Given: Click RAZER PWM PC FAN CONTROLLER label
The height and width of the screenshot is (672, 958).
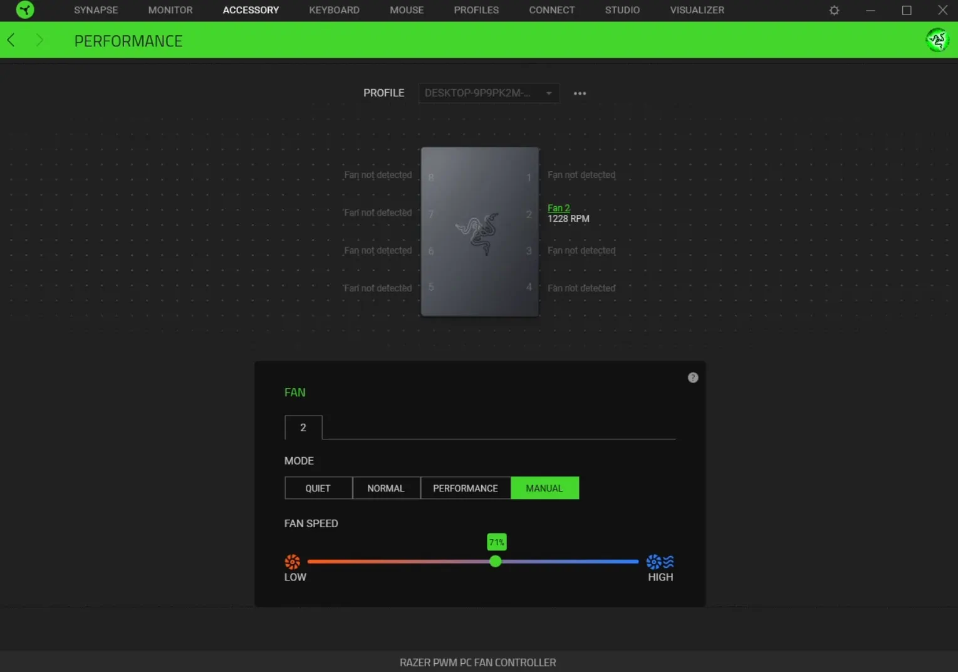Looking at the screenshot, I should tap(478, 663).
